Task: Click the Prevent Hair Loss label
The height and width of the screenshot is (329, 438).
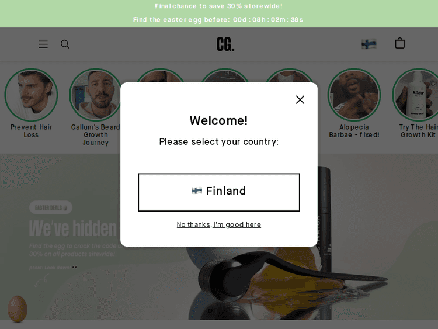Action: pos(31,131)
